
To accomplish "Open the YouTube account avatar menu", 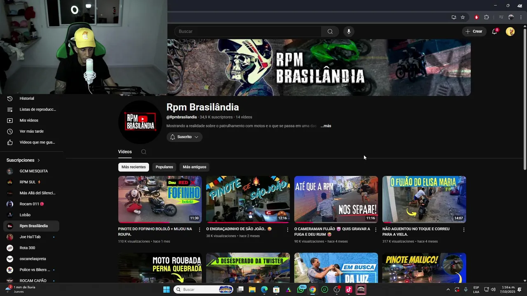I will [510, 32].
